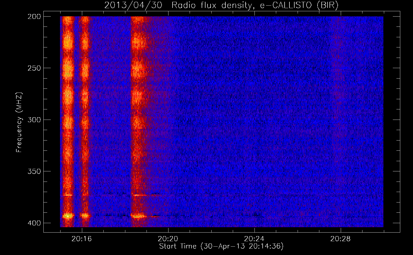
Task: Click the '20:20' time tick label
Action: (x=168, y=239)
